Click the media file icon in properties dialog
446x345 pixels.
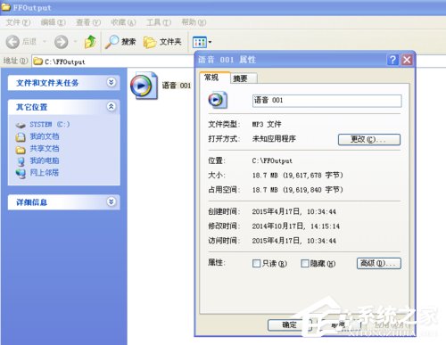[218, 100]
